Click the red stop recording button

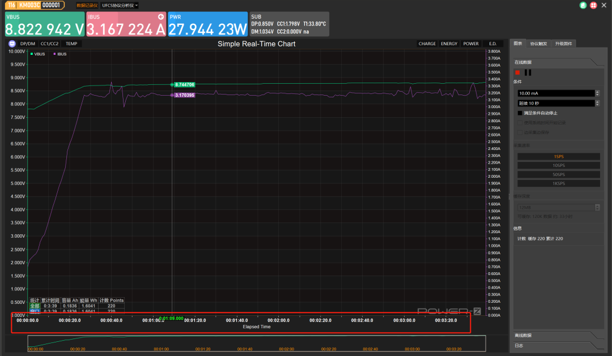[x=517, y=72]
